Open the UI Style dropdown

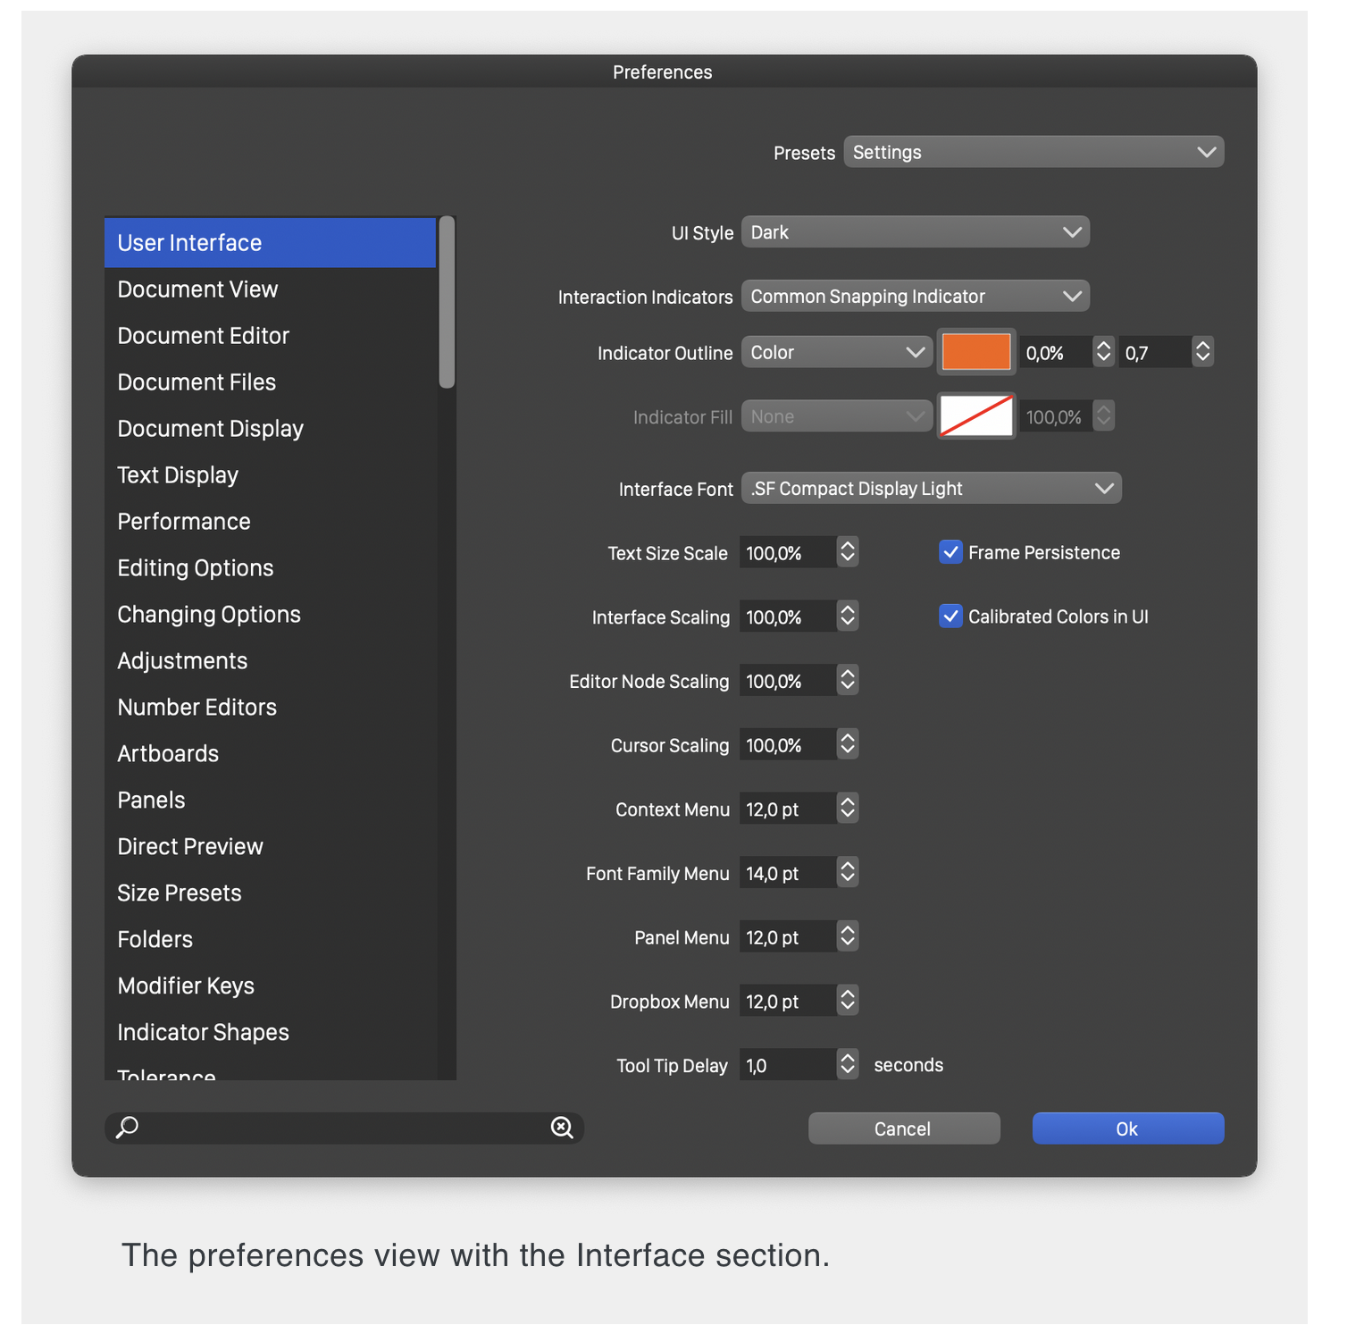[915, 232]
